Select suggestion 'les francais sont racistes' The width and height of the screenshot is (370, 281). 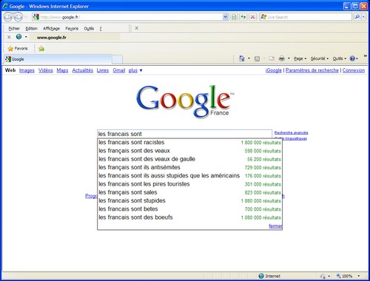[x=189, y=143]
